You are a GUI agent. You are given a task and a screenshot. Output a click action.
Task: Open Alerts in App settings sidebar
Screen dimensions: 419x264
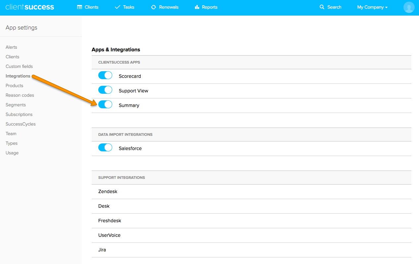(11, 47)
